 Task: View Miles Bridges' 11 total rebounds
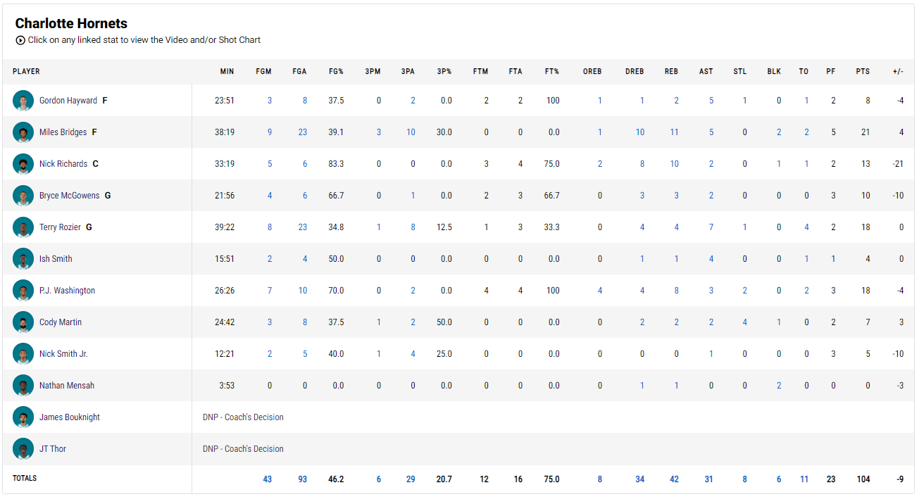[x=674, y=132]
